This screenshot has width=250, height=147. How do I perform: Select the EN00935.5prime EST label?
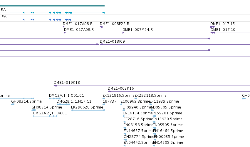(x=169, y=137)
